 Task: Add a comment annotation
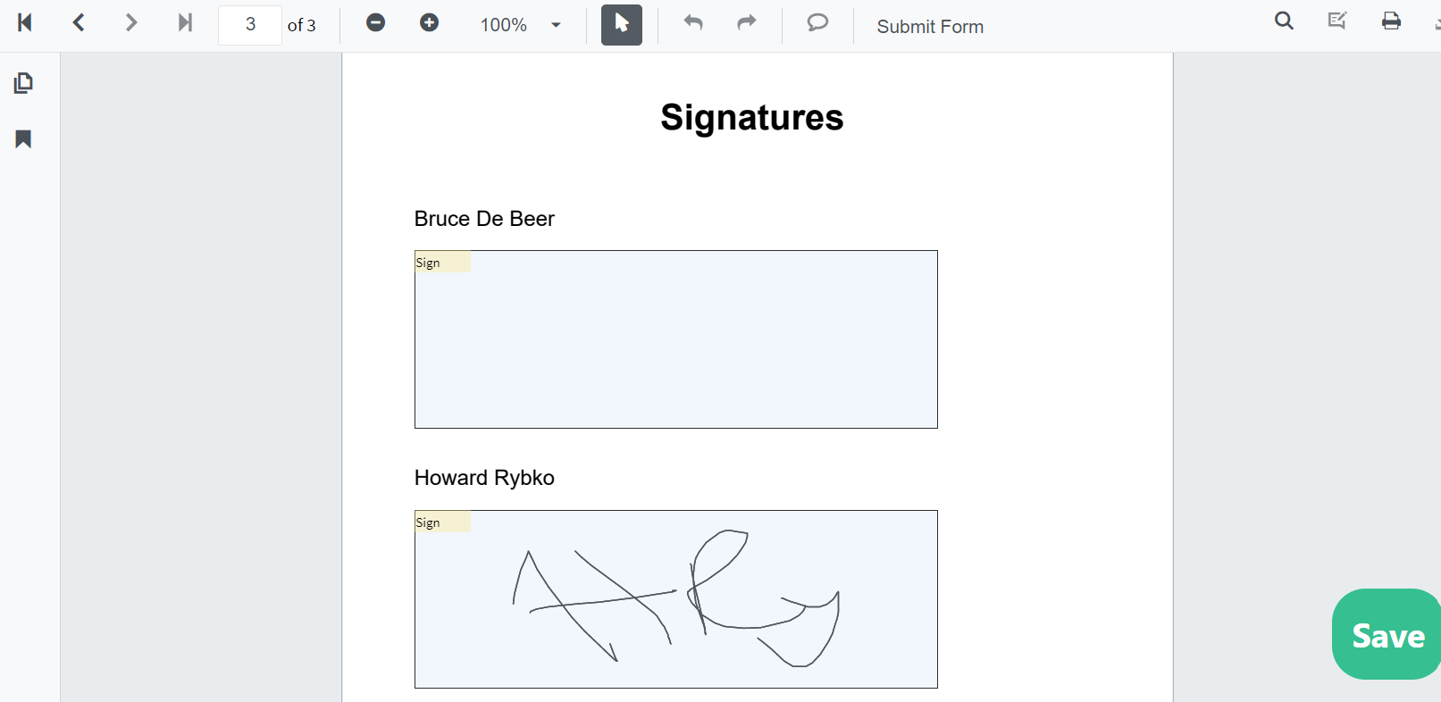coord(817,23)
